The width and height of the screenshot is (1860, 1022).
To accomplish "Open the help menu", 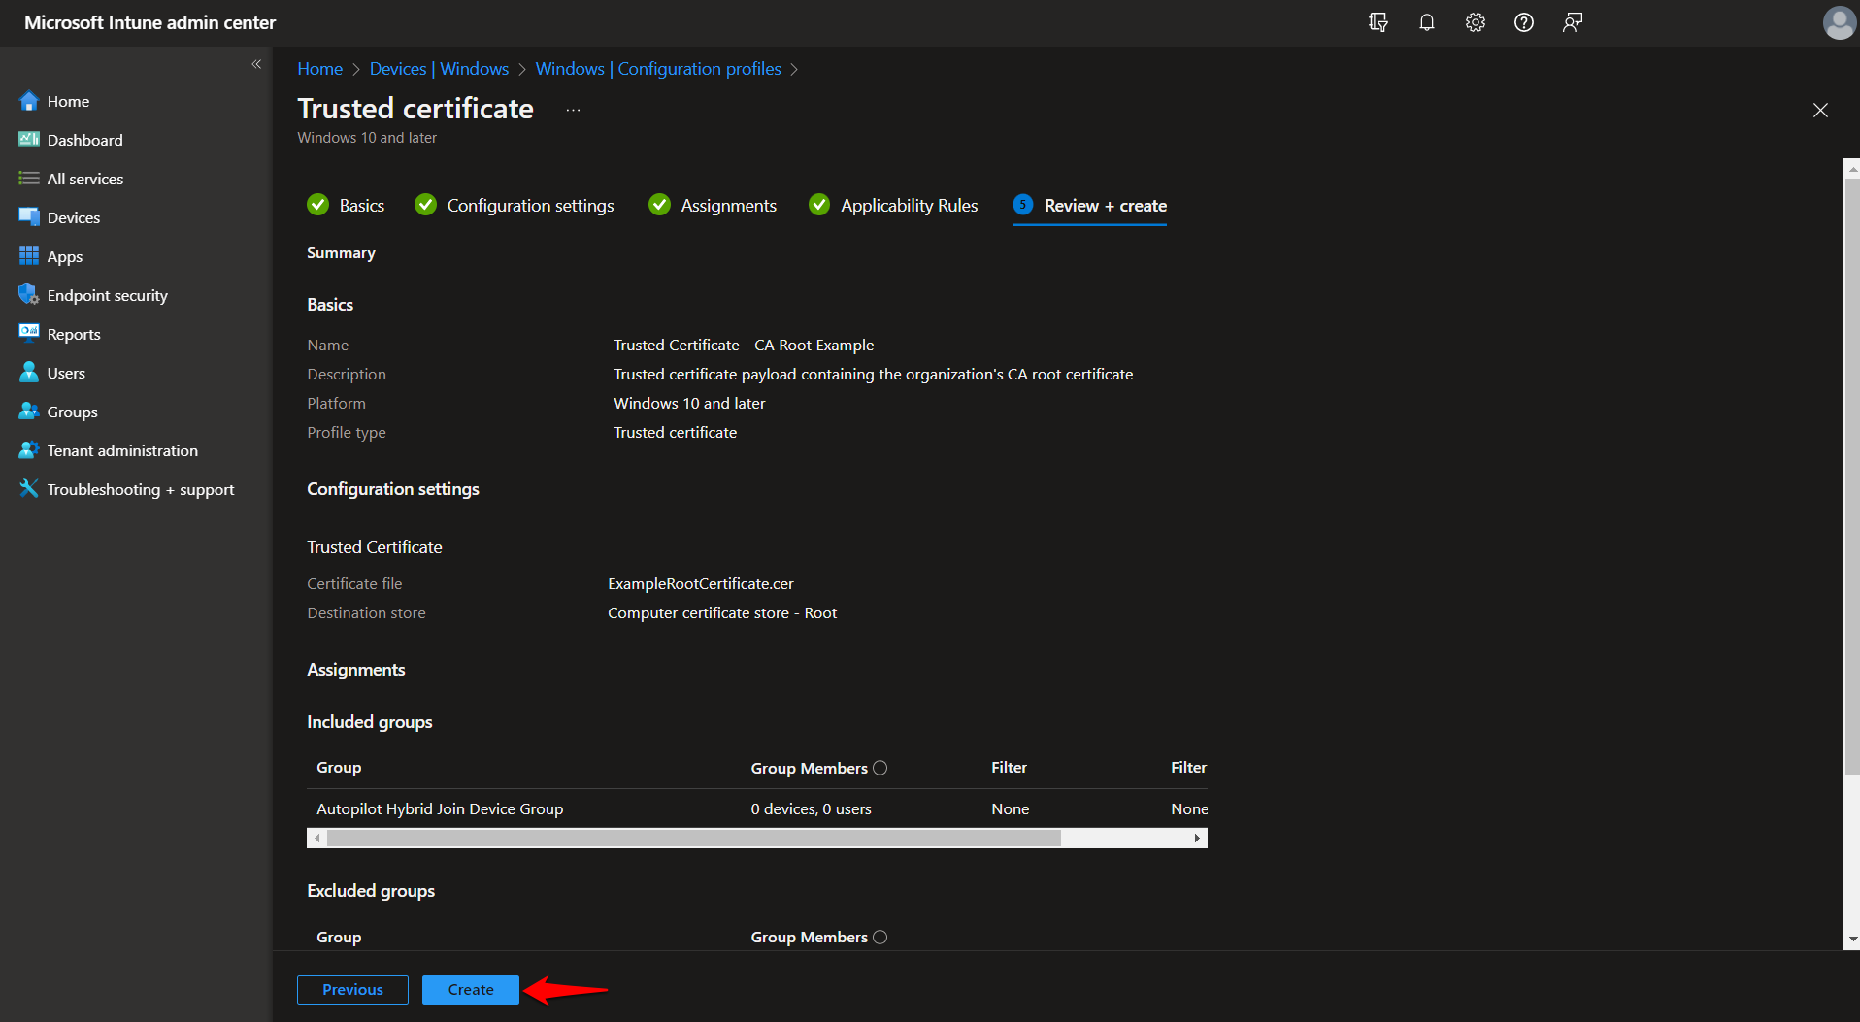I will point(1524,22).
